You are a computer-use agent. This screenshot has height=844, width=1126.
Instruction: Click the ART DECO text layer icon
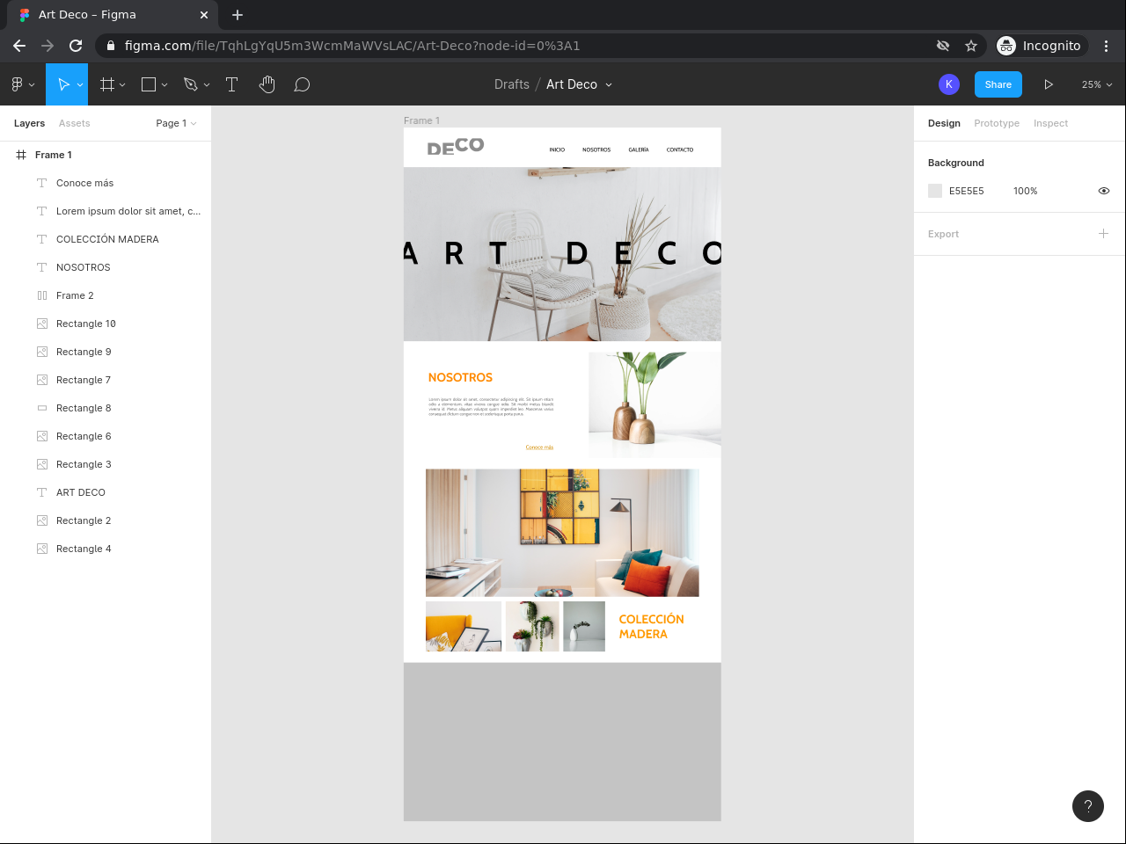[x=41, y=492]
